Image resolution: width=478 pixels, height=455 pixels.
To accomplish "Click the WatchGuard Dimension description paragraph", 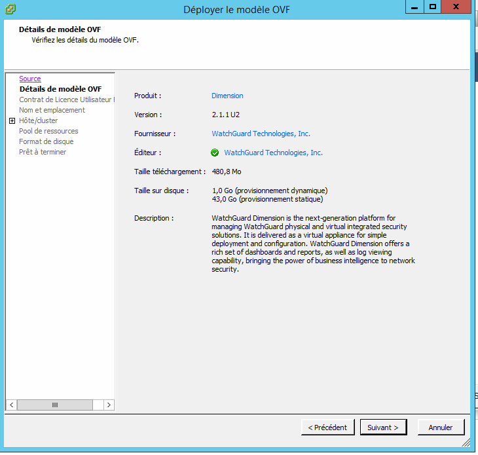I will 314,244.
